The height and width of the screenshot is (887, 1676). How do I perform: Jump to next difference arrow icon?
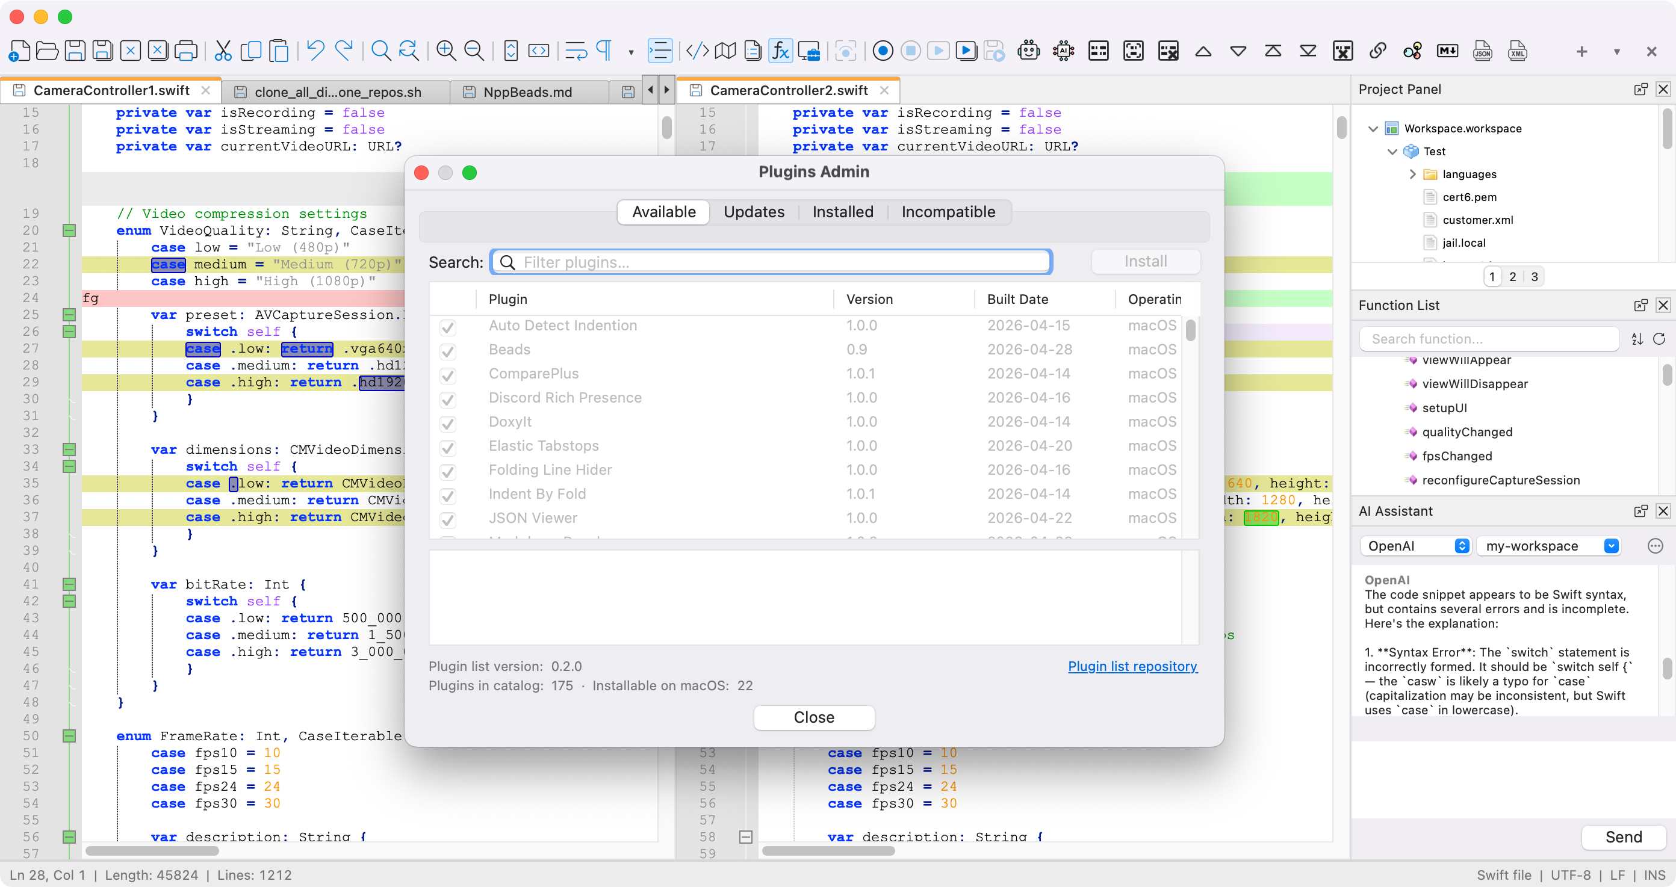[1238, 51]
